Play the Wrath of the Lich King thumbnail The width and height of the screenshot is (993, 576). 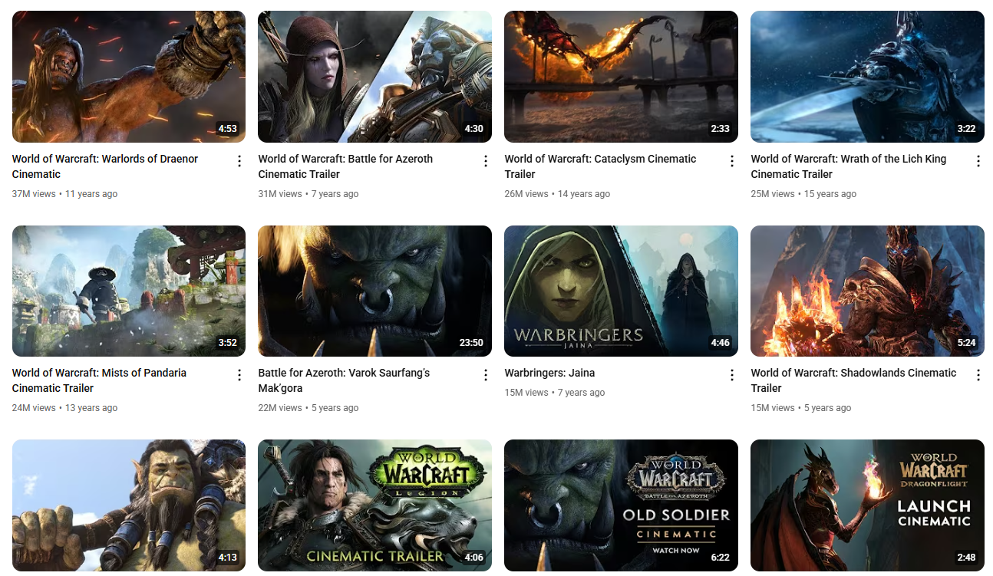coord(868,77)
